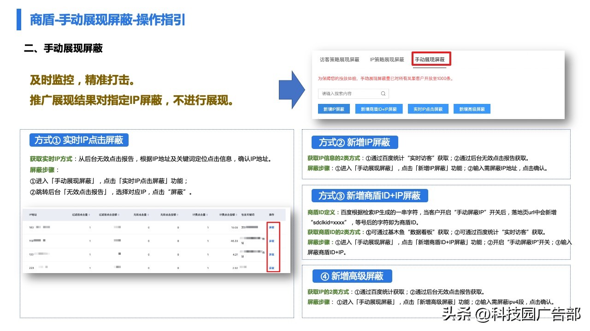Click the sort icon beside 无效点击量 column

(148, 214)
